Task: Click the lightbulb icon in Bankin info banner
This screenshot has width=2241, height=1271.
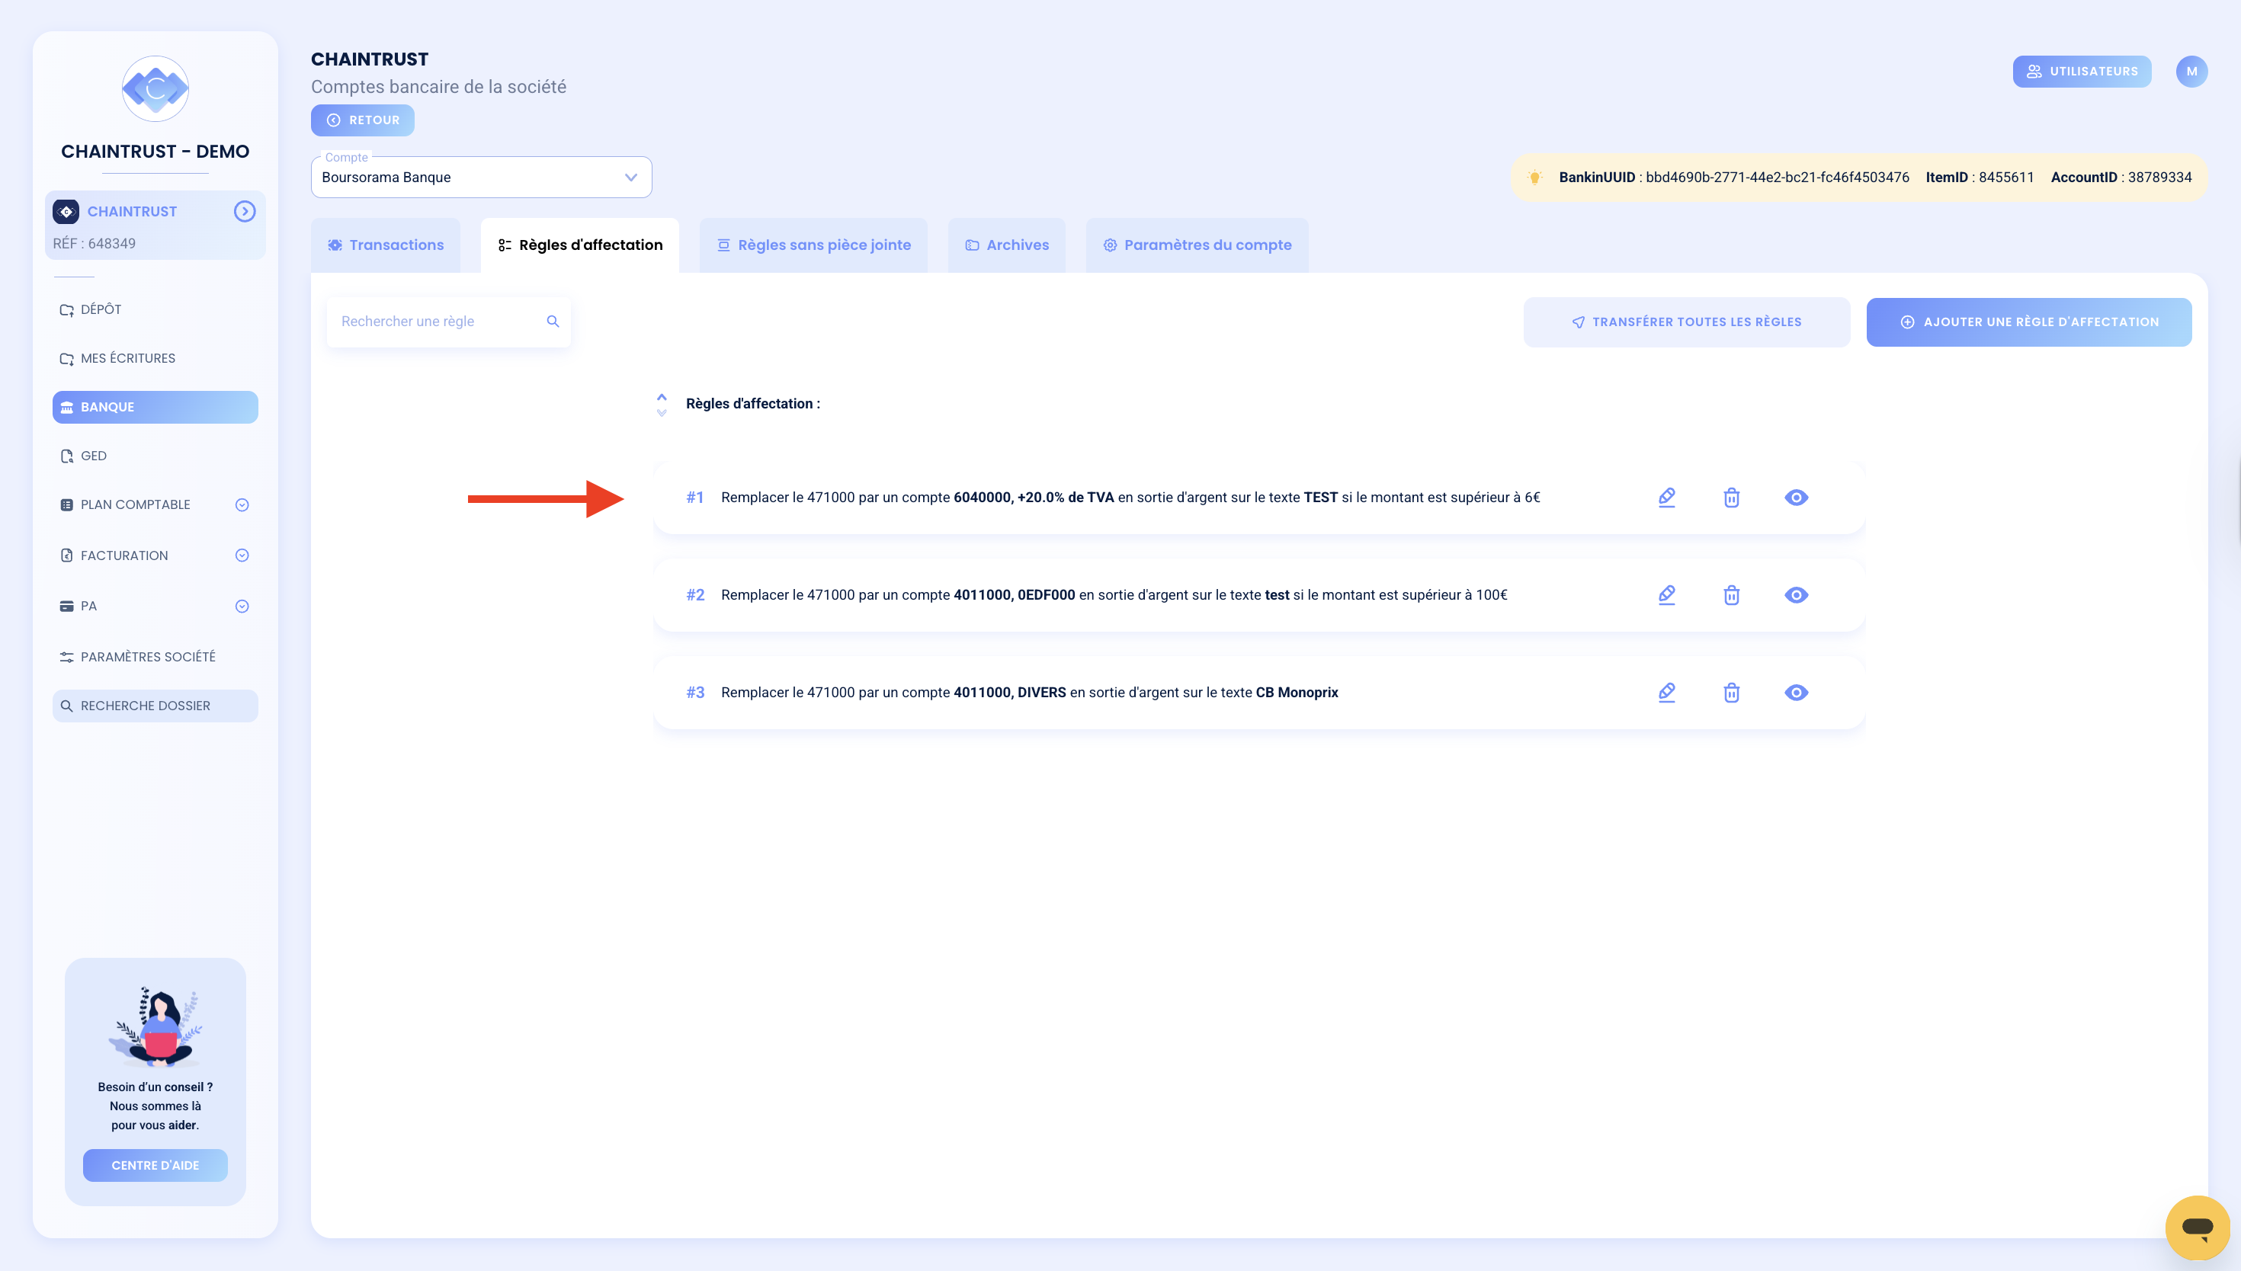Action: click(1534, 178)
